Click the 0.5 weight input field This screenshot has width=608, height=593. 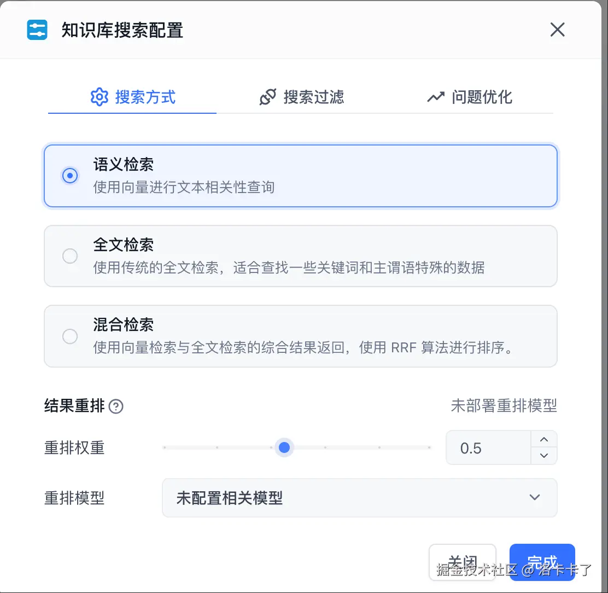488,447
